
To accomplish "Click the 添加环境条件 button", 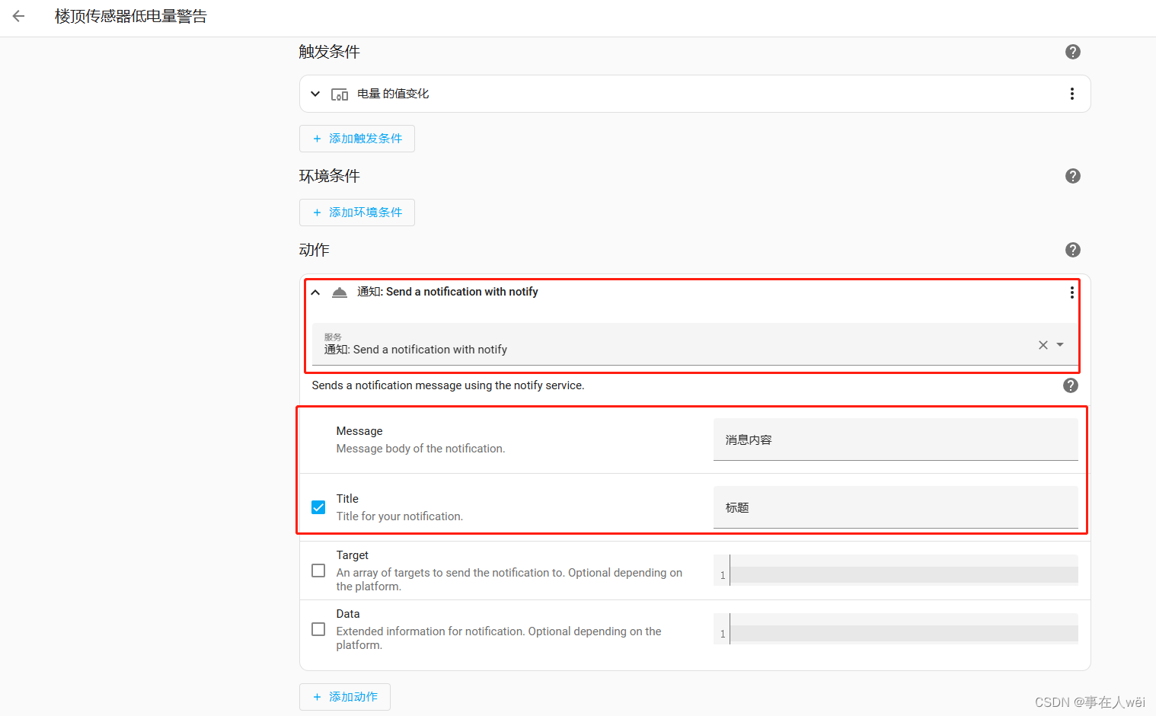I will click(357, 213).
